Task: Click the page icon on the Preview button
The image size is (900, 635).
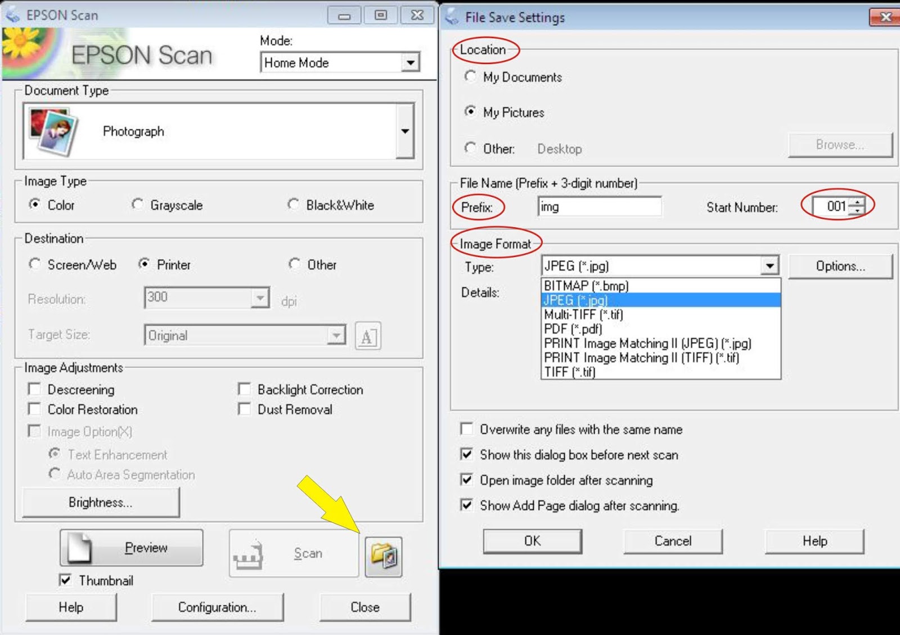Action: click(x=79, y=546)
